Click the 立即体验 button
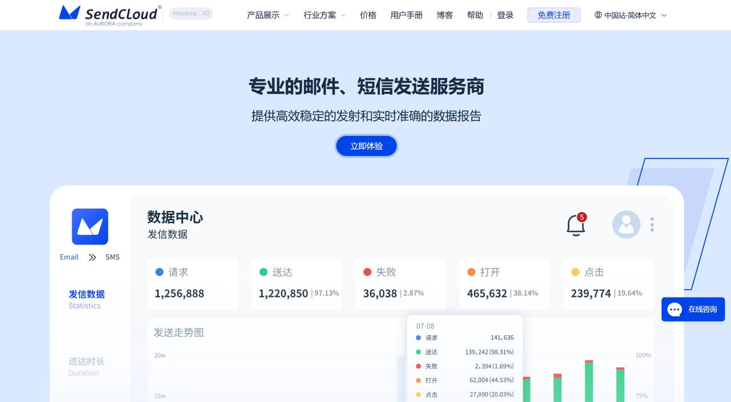731x402 pixels. click(x=366, y=146)
